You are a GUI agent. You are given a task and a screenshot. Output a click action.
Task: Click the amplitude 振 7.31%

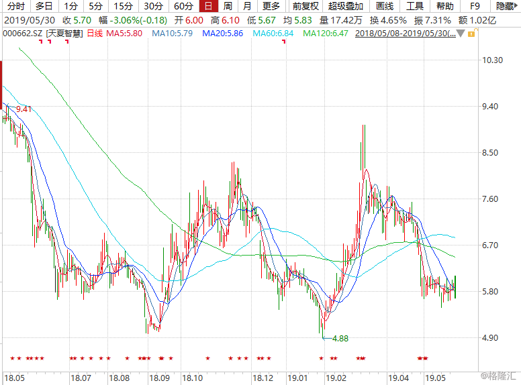pos(432,21)
